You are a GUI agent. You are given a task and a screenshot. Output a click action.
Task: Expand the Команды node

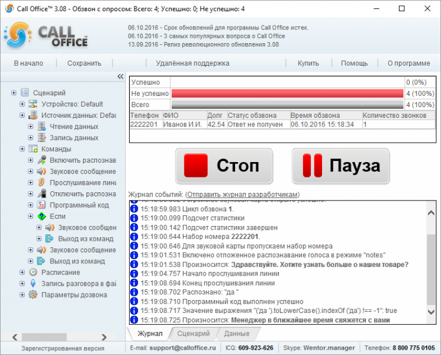click(22, 149)
